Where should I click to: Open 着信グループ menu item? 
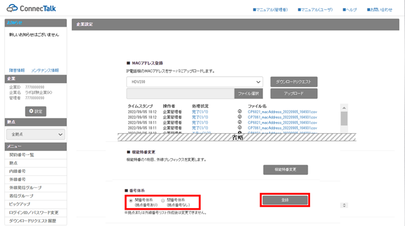35,196
